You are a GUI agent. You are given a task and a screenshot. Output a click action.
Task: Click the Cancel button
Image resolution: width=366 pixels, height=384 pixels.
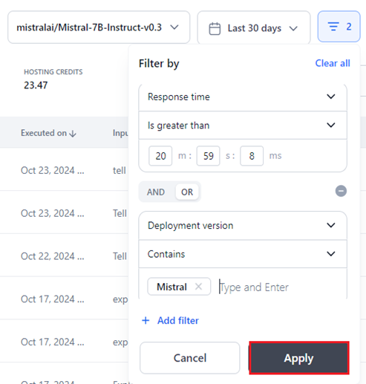point(190,358)
